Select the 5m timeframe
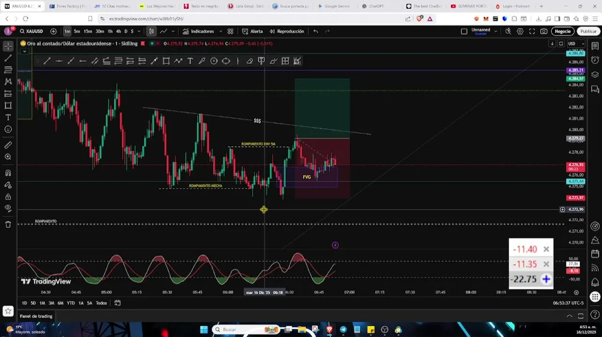Screen dimensions: 602x337 pos(77,31)
